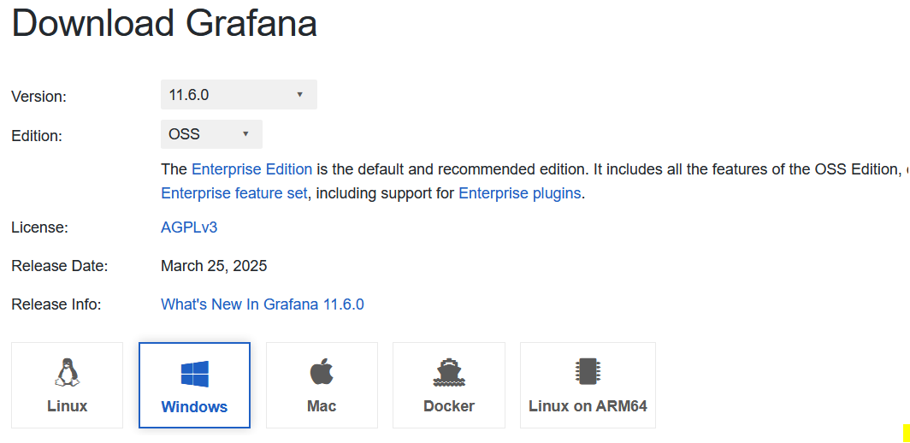Click the Docker ship icon
910x443 pixels.
449,372
